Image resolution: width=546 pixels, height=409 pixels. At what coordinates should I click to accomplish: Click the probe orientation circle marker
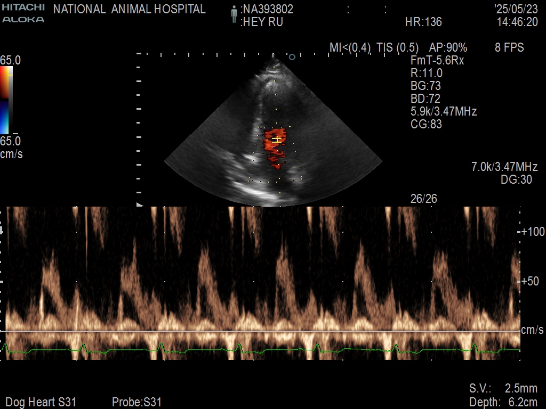(292, 56)
